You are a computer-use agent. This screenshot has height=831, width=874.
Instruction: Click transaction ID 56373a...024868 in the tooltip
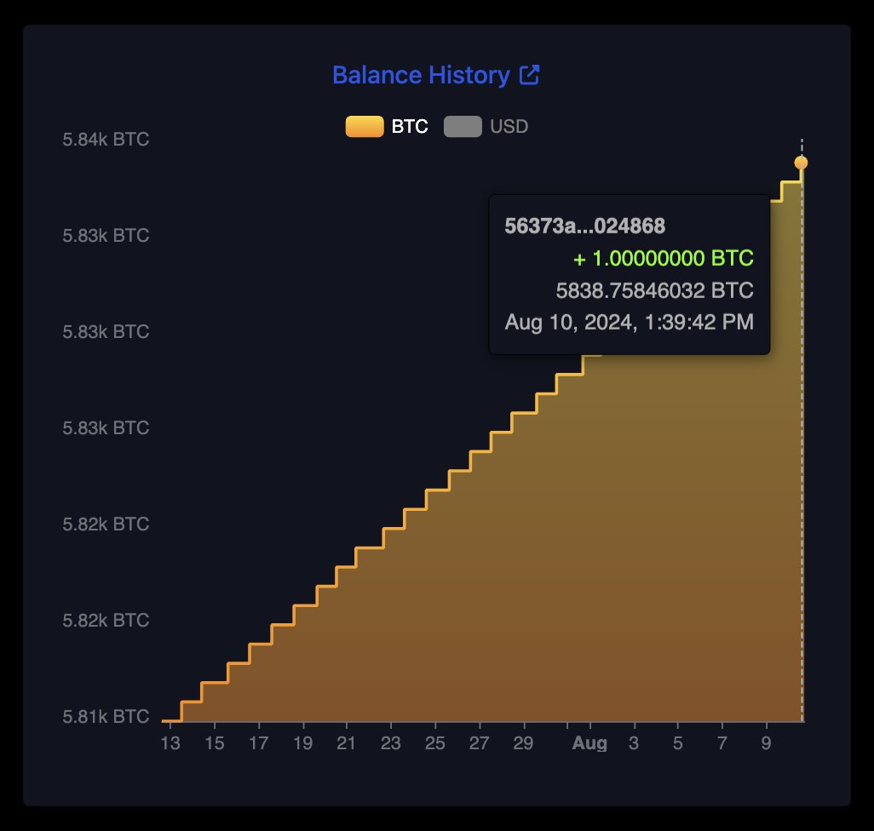584,226
